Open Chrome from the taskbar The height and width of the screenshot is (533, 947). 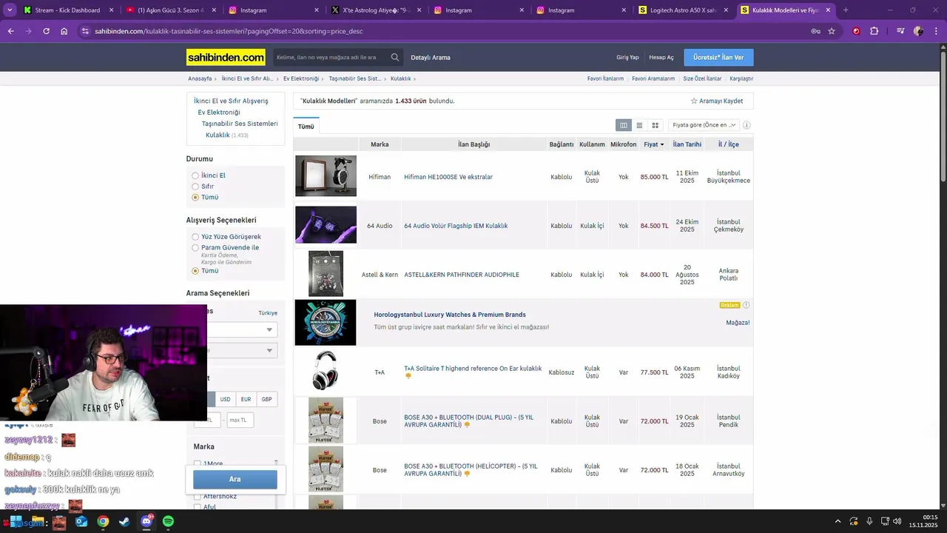(103, 522)
